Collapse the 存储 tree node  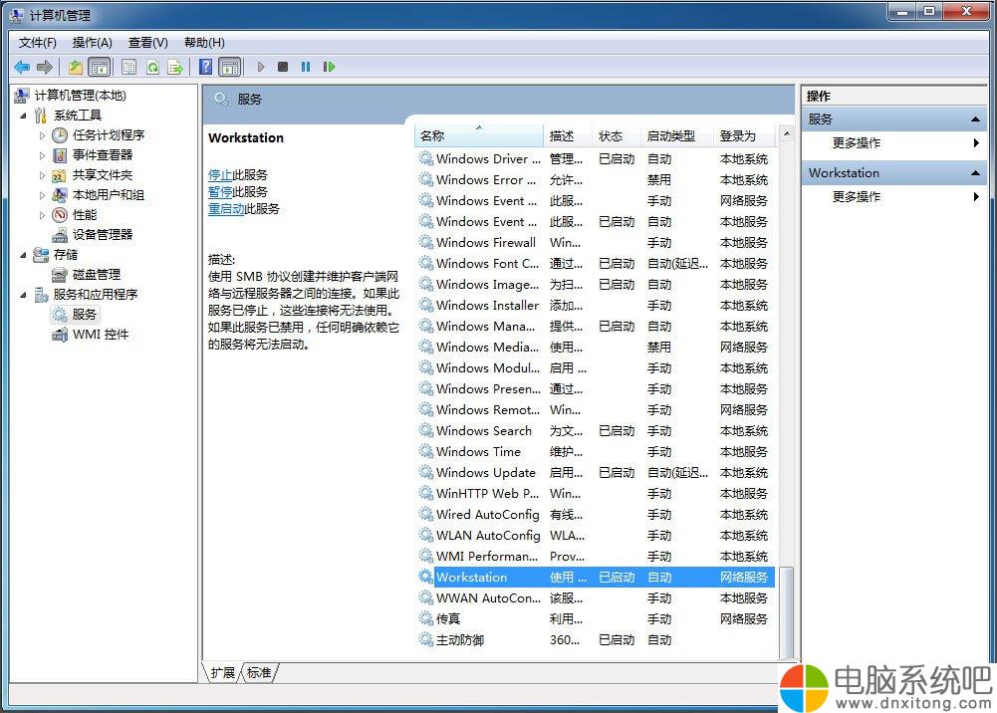(x=24, y=255)
